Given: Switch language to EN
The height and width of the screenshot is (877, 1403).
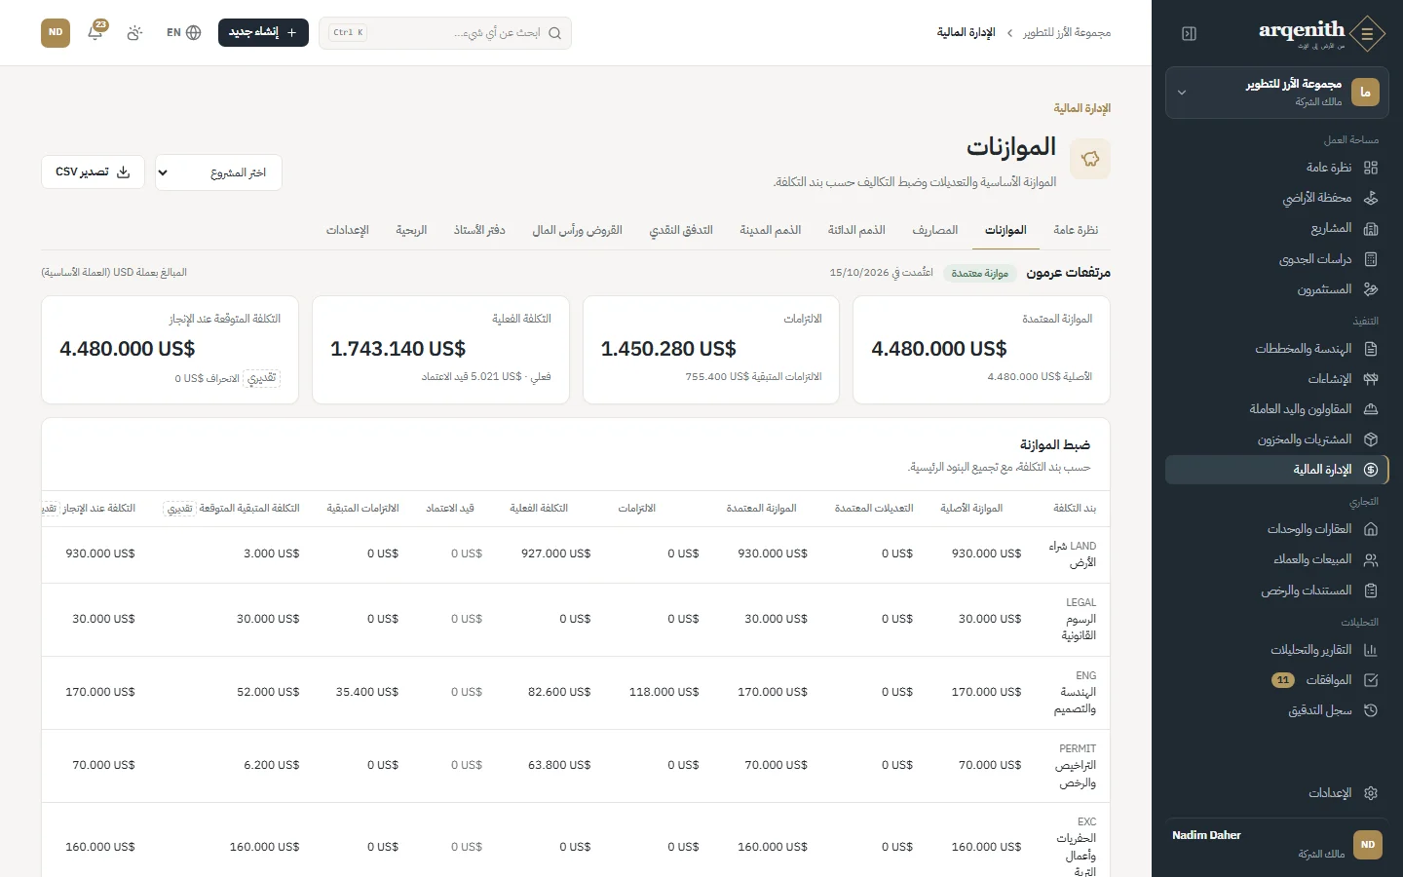Looking at the screenshot, I should point(183,32).
